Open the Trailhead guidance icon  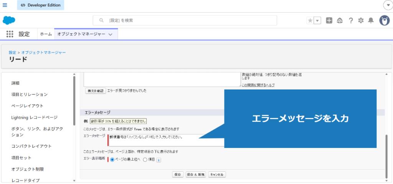[x=340, y=21]
